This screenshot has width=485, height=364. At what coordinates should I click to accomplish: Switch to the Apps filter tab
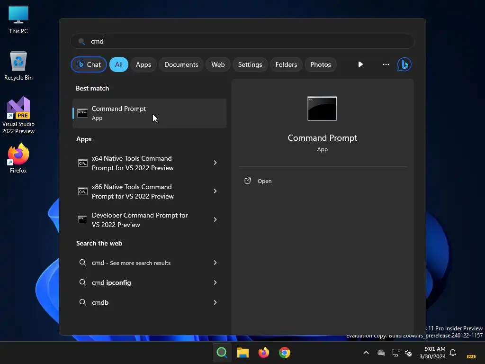(143, 64)
